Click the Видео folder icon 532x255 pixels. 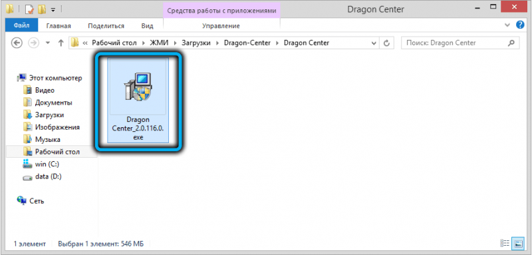[27, 90]
